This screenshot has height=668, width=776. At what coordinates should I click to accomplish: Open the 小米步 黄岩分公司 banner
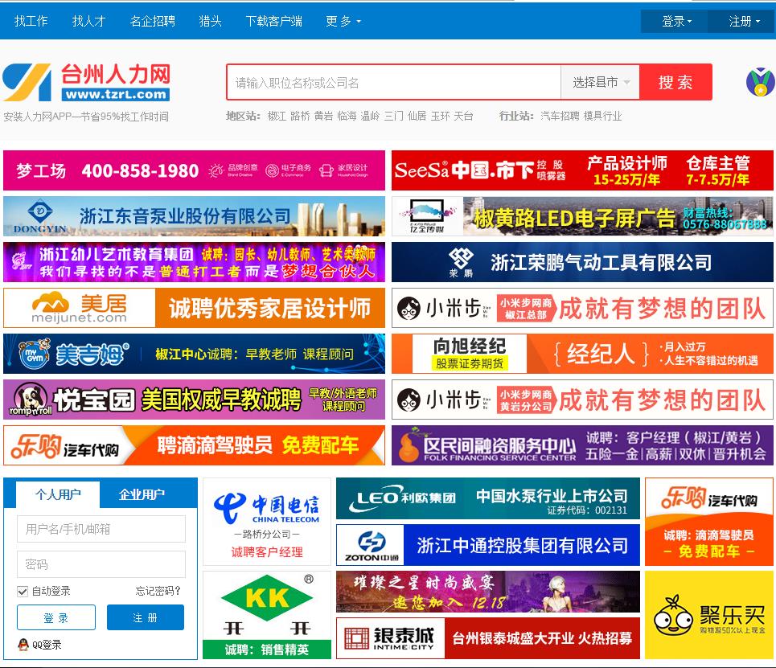pyautogui.click(x=582, y=400)
